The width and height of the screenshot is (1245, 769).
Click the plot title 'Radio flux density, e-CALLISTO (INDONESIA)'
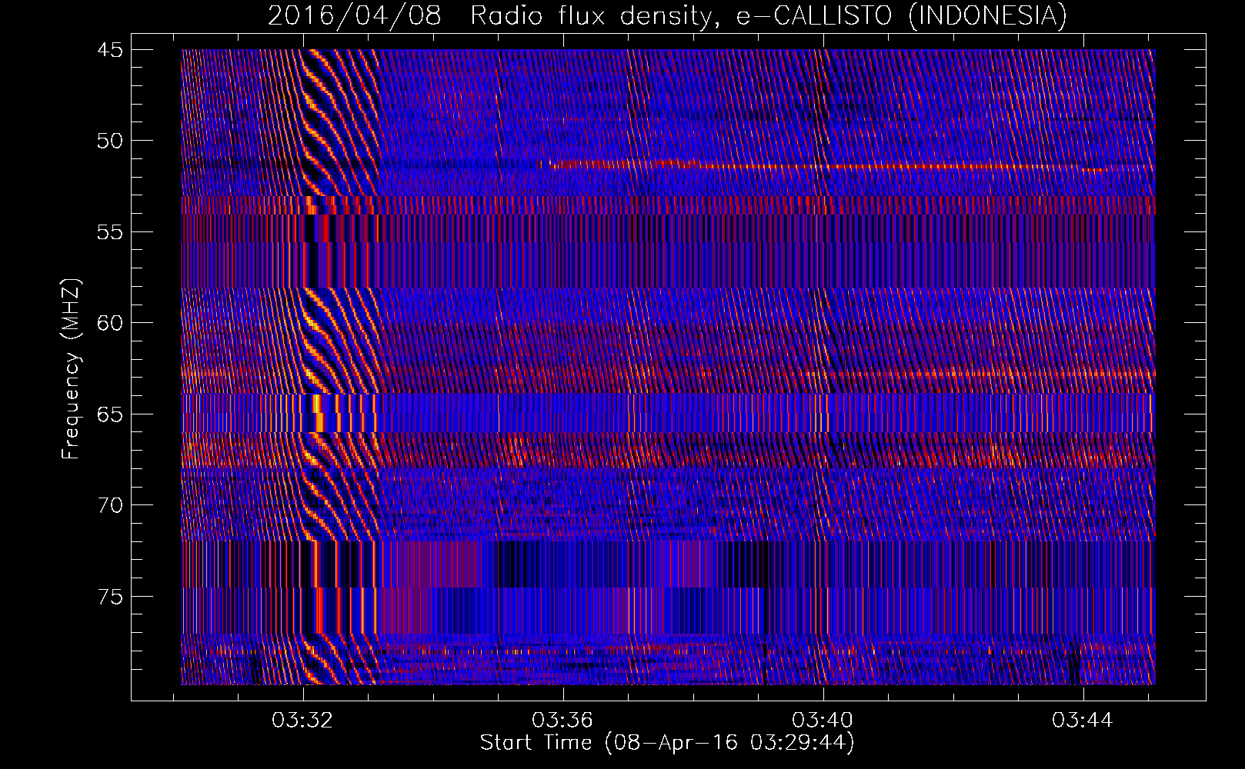tap(769, 15)
